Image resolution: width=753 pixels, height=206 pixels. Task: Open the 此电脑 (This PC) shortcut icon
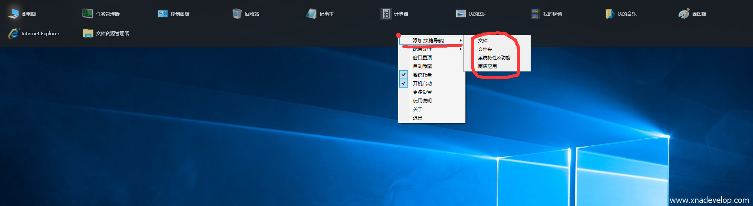point(14,14)
